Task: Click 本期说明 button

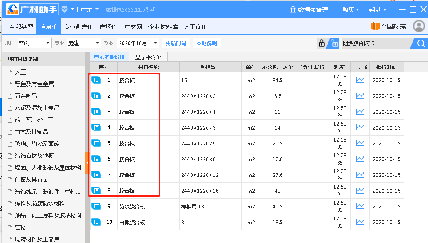Action: click(207, 43)
